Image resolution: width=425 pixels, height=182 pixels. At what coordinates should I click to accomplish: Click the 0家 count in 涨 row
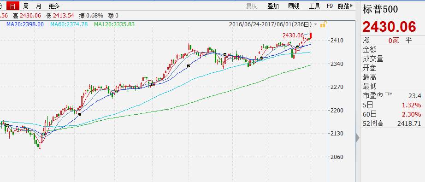click(x=394, y=41)
